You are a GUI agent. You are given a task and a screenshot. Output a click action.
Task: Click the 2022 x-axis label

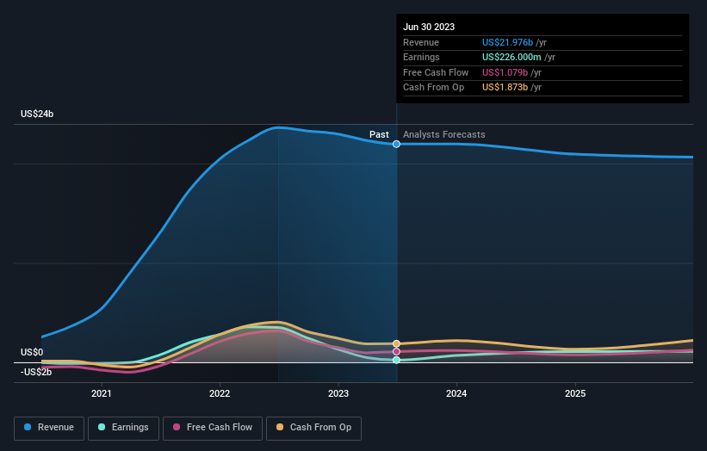[x=220, y=394]
